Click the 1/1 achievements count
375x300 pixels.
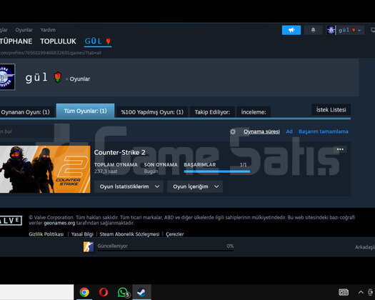tap(244, 164)
